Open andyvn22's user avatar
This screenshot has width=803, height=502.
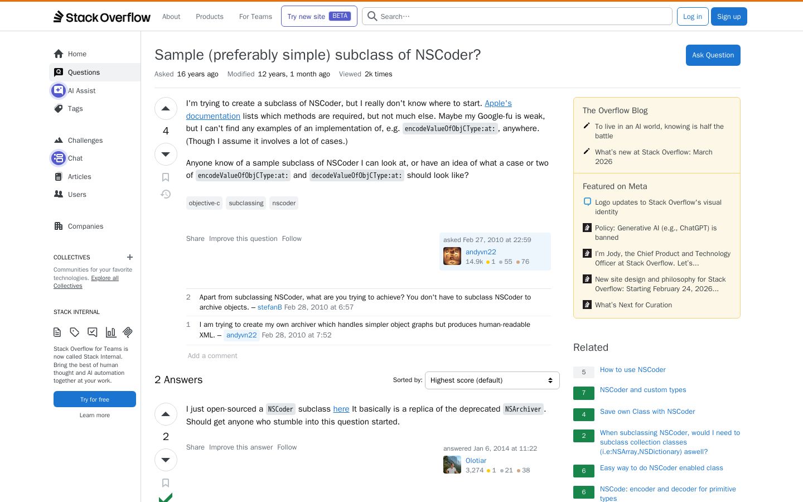pyautogui.click(x=452, y=256)
